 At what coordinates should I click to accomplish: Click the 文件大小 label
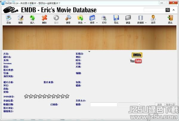(81, 100)
